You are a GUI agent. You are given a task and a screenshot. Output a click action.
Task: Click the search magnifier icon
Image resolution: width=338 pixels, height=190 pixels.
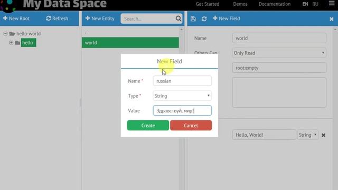(x=179, y=18)
